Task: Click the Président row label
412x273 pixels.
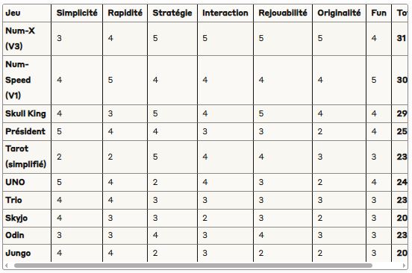Action: (x=25, y=131)
